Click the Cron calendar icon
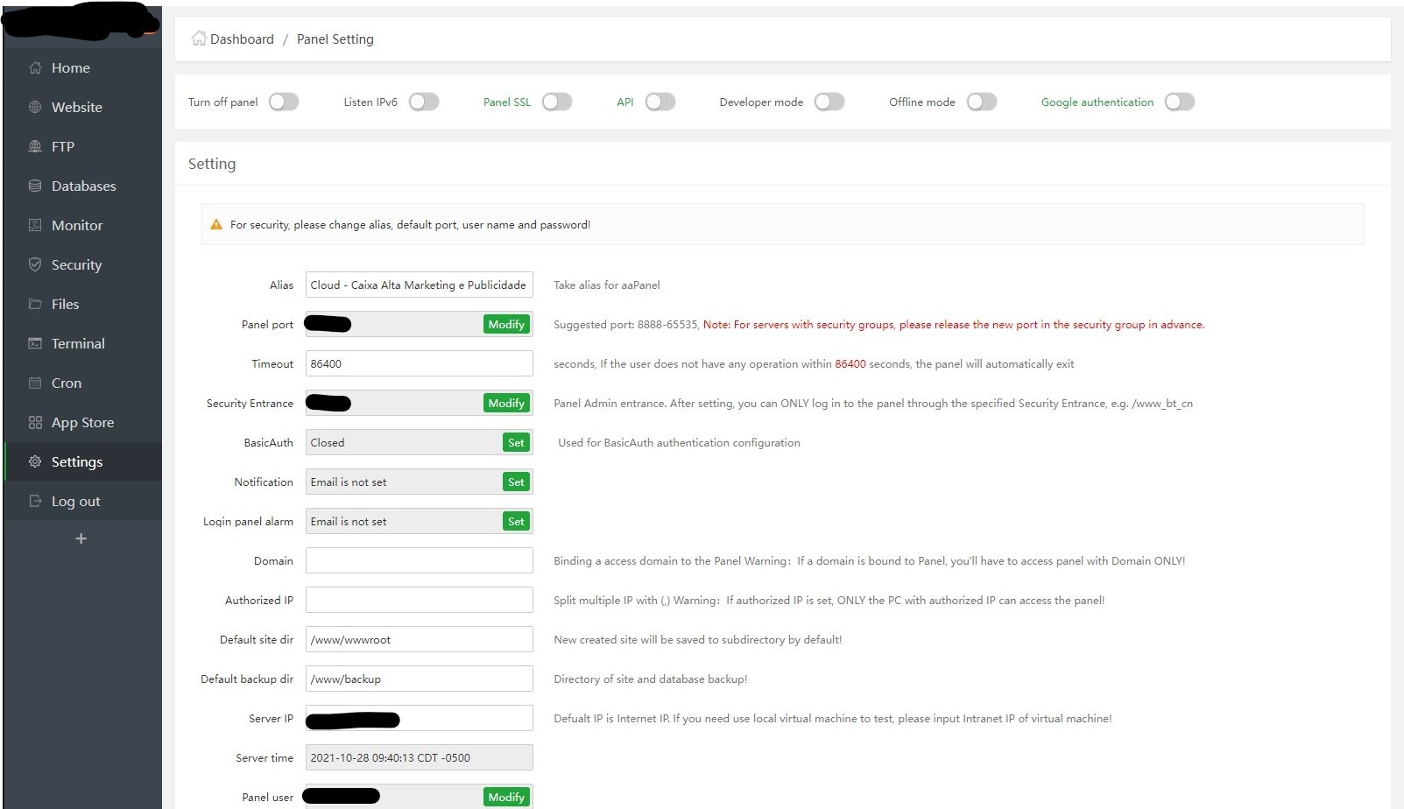This screenshot has width=1404, height=809. pos(35,383)
